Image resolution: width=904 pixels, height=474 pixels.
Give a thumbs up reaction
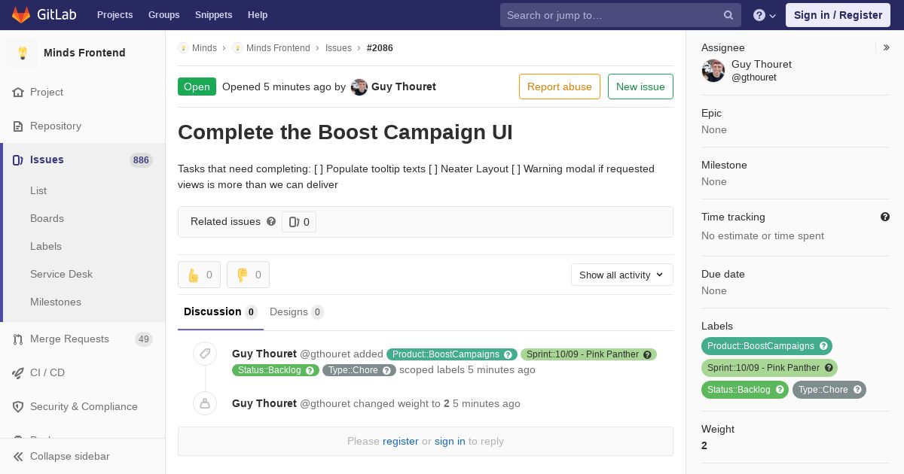(199, 275)
